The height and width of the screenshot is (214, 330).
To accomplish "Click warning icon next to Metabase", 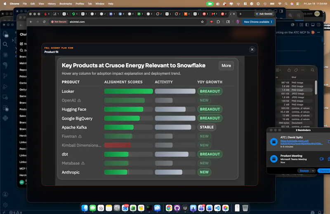I will click(83, 163).
